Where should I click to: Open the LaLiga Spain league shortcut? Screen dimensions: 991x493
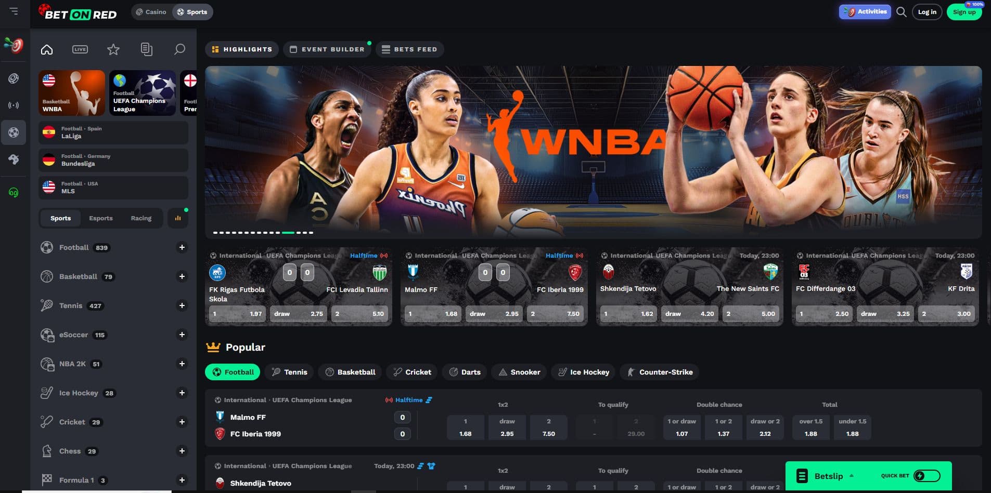pos(113,132)
